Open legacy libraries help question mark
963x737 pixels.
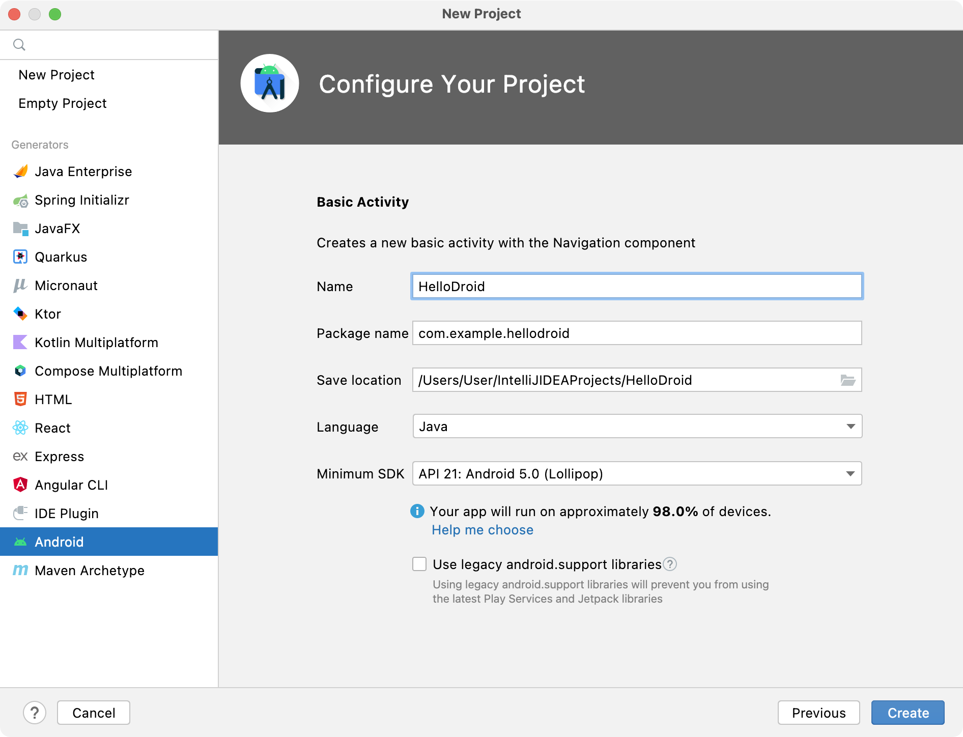(670, 564)
